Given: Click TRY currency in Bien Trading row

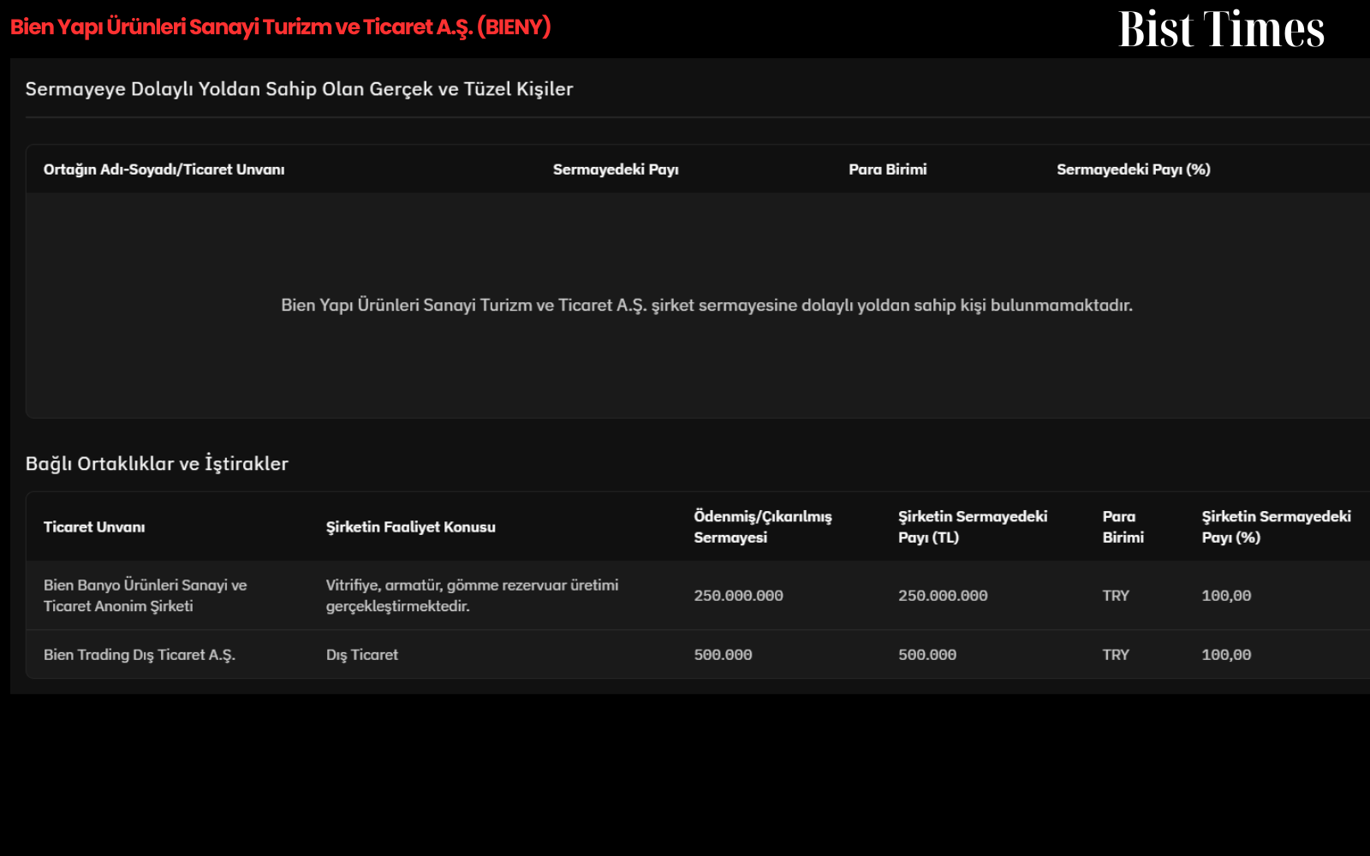Looking at the screenshot, I should point(1116,655).
